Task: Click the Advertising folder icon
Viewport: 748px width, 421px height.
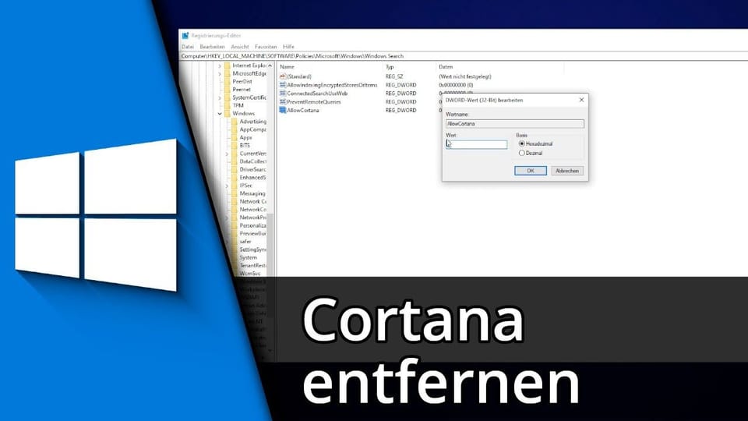Action: (x=235, y=122)
